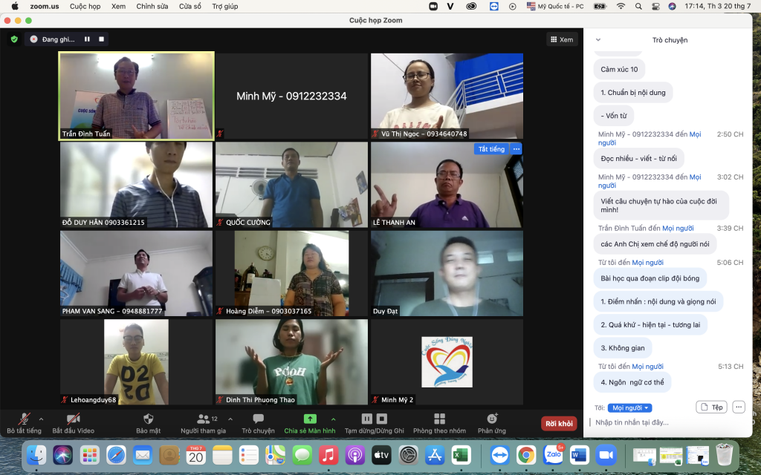761x475 pixels.
Task: Select Dinh Thi Phuong Thao video tile
Action: pyautogui.click(x=291, y=361)
